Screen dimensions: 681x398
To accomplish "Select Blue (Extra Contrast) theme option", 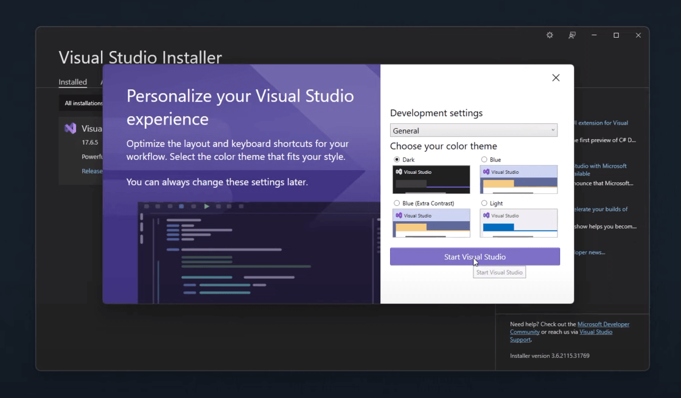I will [397, 204].
